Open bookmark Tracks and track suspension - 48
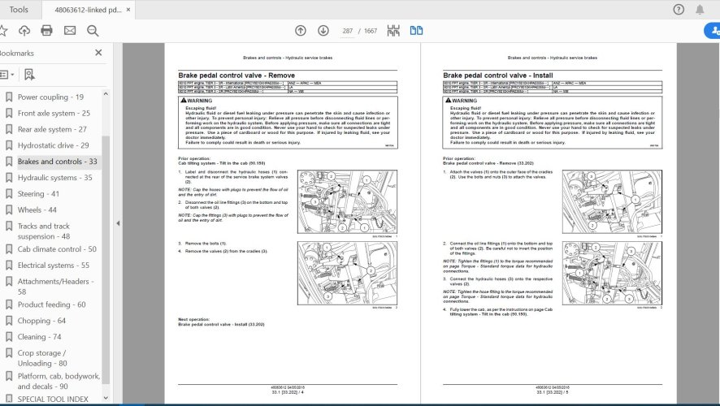The height and width of the screenshot is (406, 720). pyautogui.click(x=44, y=231)
